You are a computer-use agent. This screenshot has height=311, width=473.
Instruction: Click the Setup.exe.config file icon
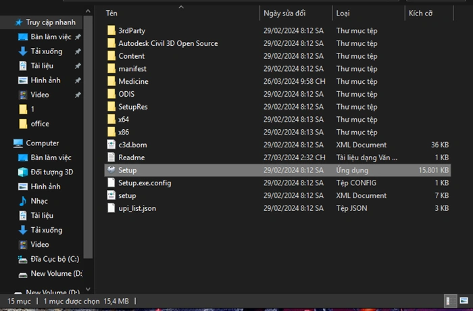tap(112, 183)
